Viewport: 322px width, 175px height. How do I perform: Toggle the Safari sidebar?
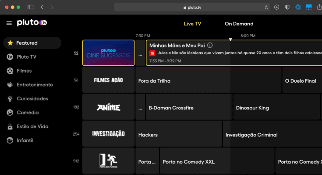[x=30, y=7]
